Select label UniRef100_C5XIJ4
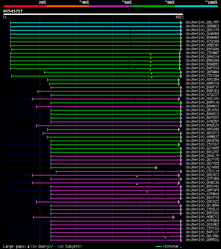Viewport: 221px width, 249px height. 202,171
